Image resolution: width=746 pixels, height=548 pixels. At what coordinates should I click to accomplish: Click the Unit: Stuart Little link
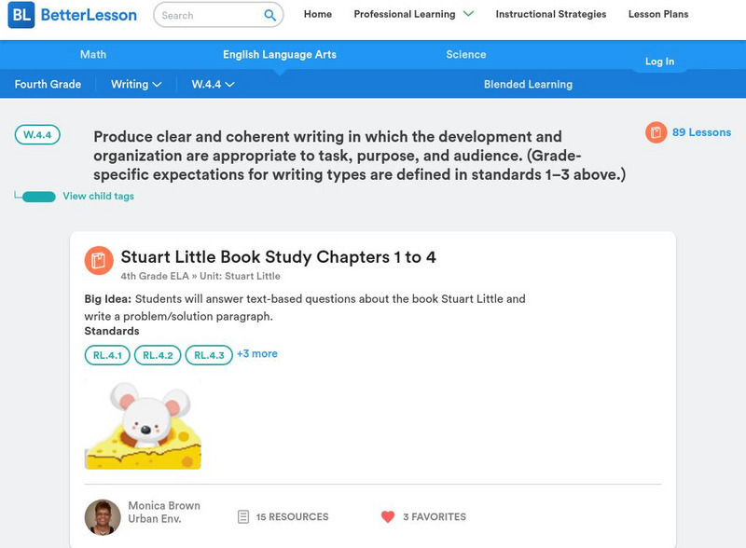coord(240,276)
